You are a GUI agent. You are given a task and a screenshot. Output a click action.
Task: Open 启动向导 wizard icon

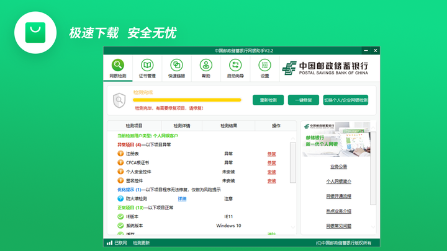[235, 68]
